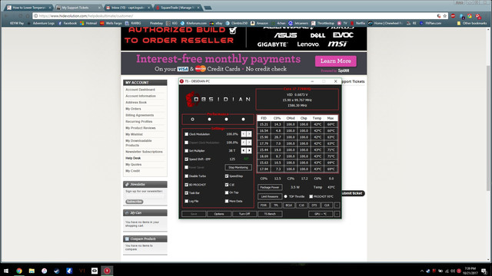Click the shopping cart icon beside My Cart

127,213
